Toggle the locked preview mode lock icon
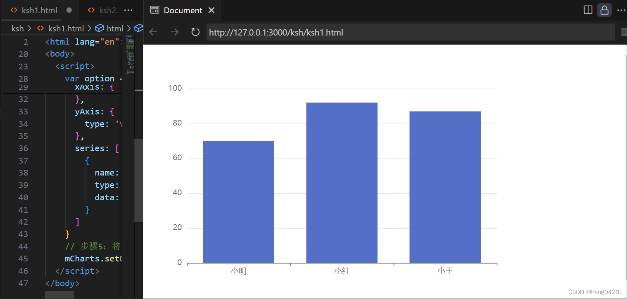The image size is (627, 299). (x=604, y=10)
